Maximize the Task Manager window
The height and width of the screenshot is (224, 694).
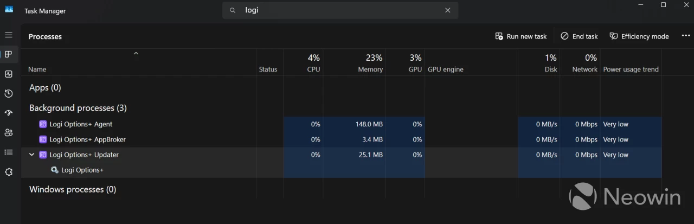point(663,5)
